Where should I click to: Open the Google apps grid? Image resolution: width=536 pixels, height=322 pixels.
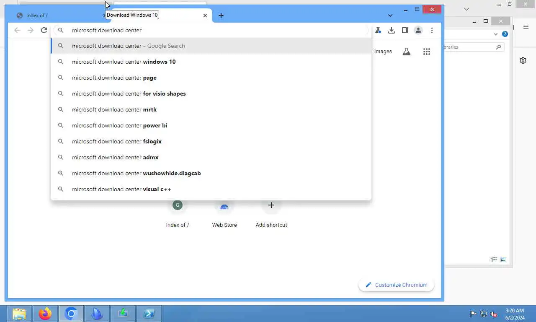(427, 52)
